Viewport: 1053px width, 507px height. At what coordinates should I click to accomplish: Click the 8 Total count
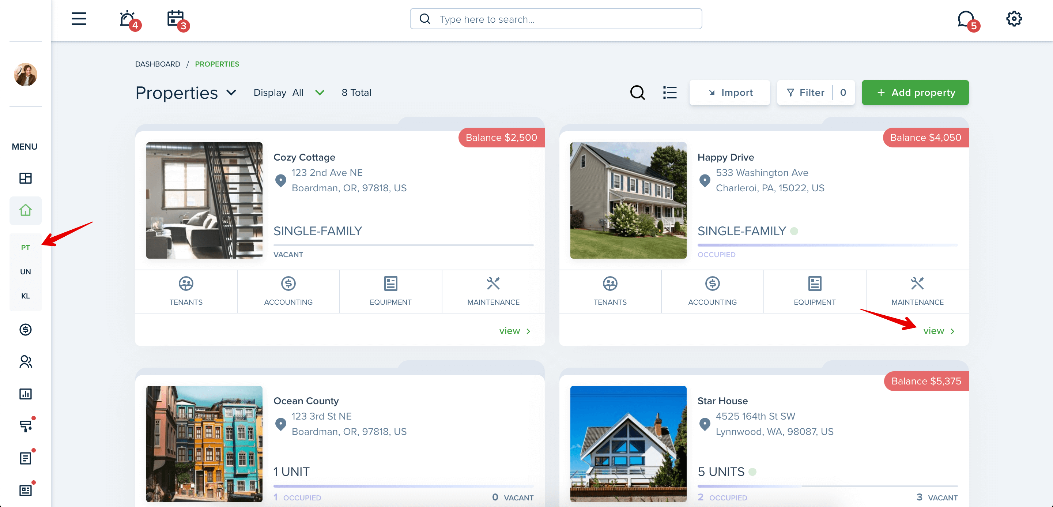356,93
